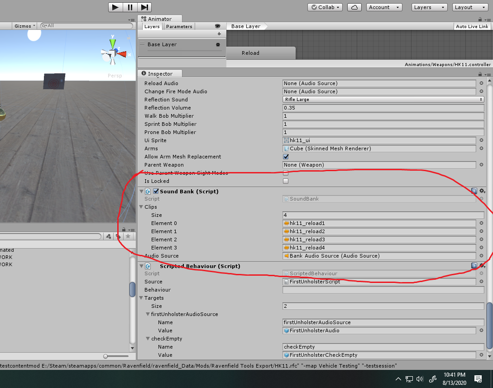Add a new animator layer with plus

point(219,34)
